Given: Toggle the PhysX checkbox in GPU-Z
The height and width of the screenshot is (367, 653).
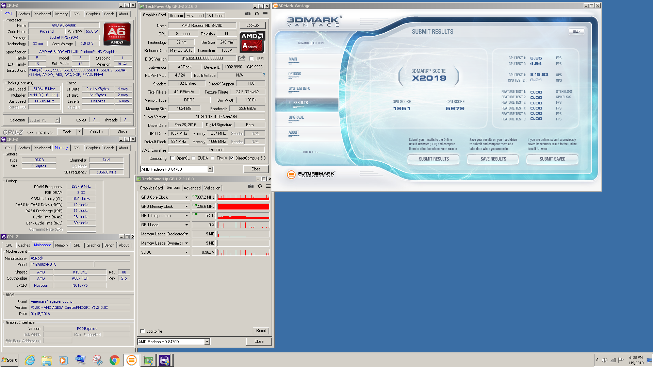Looking at the screenshot, I should coord(213,158).
